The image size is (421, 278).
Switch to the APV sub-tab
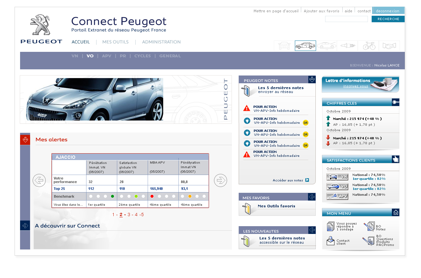(x=107, y=56)
